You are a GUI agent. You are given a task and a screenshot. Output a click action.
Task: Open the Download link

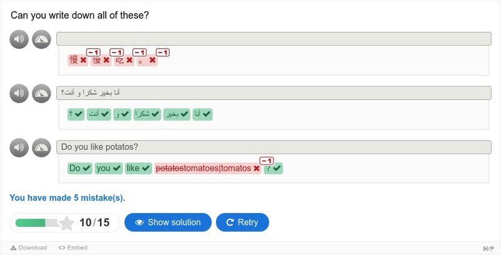29,247
